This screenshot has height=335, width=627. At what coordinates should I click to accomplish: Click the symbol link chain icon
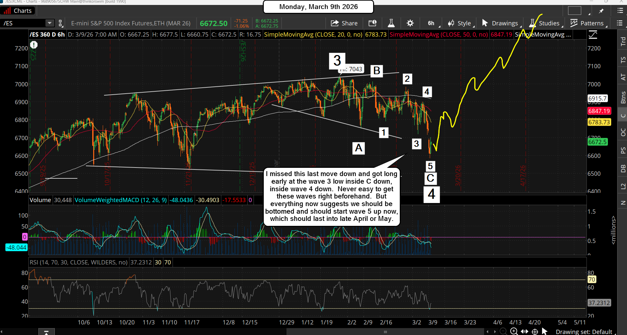[60, 23]
